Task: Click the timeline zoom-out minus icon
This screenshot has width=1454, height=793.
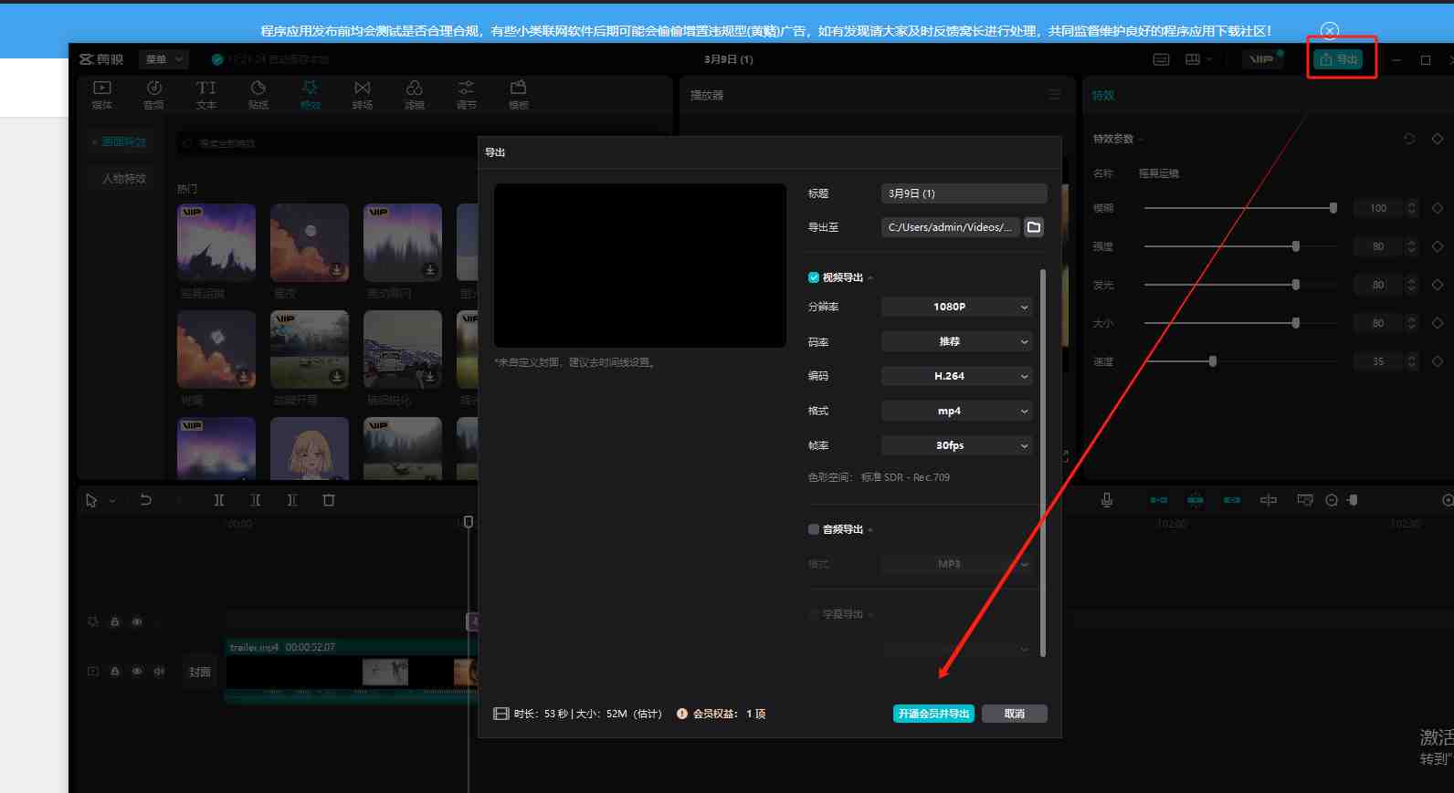Action: pos(1332,500)
